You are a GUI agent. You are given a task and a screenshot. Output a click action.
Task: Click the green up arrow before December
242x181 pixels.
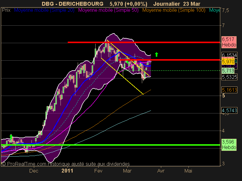[x=11, y=137]
